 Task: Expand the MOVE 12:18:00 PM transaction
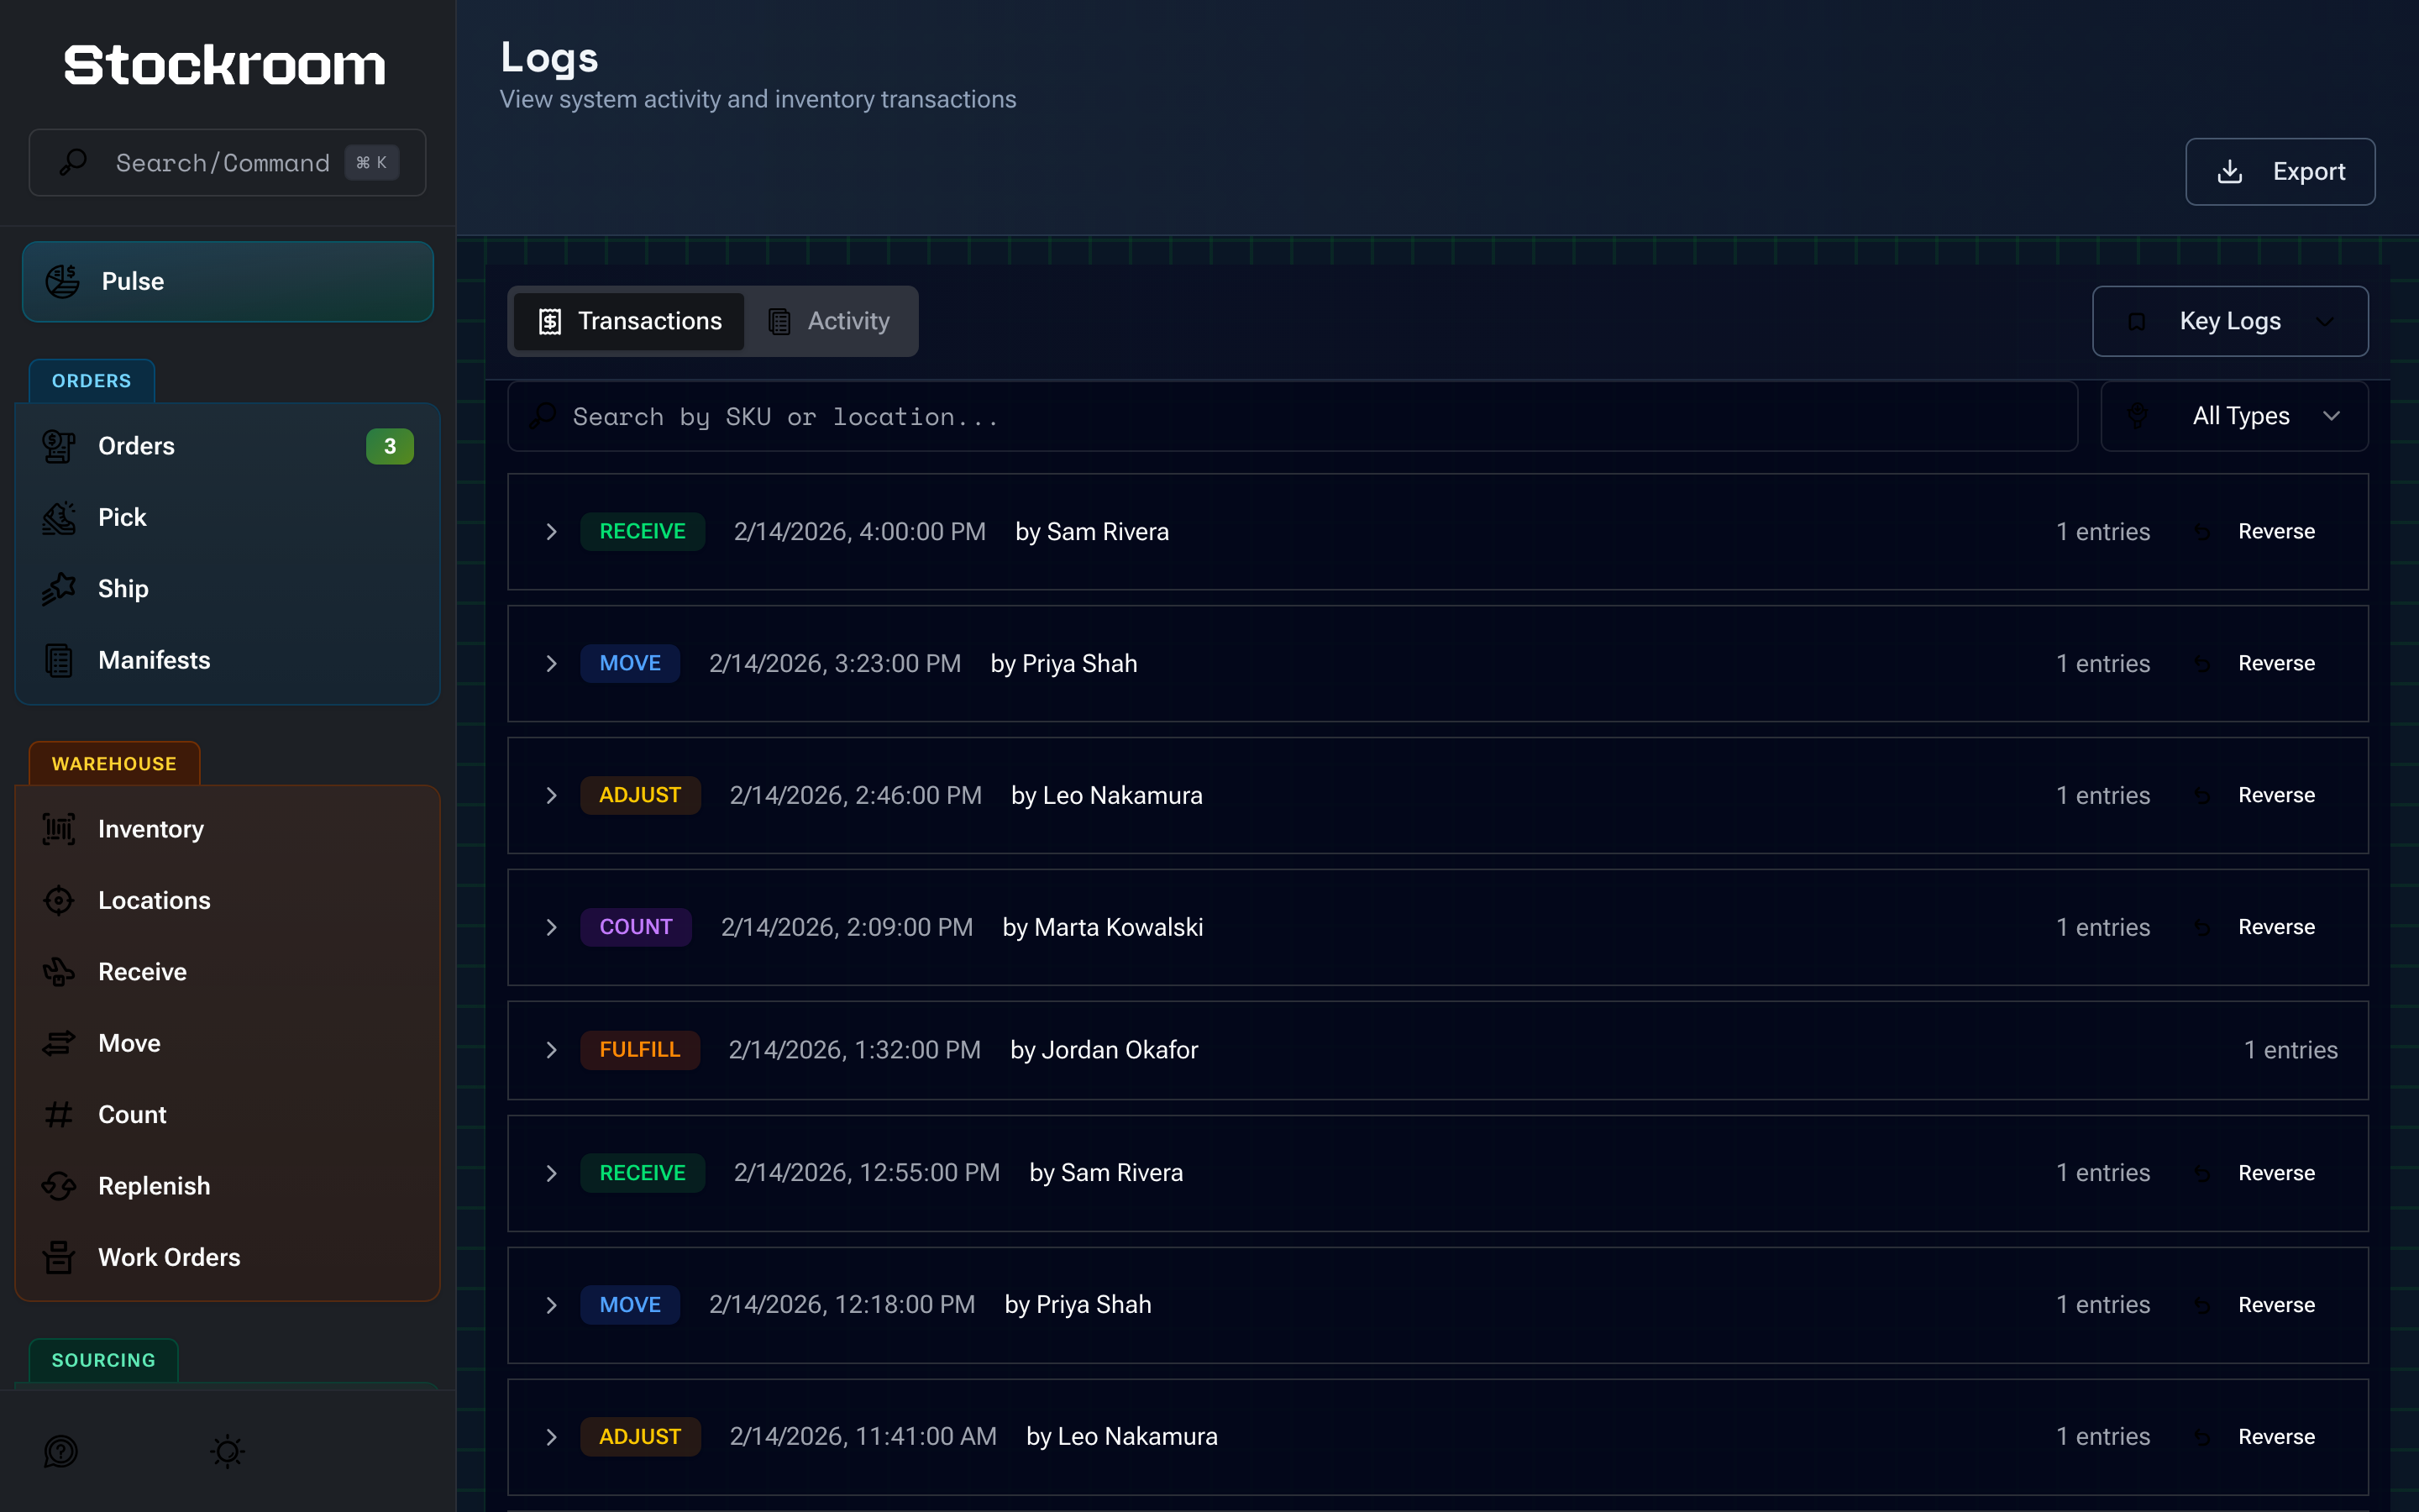552,1305
